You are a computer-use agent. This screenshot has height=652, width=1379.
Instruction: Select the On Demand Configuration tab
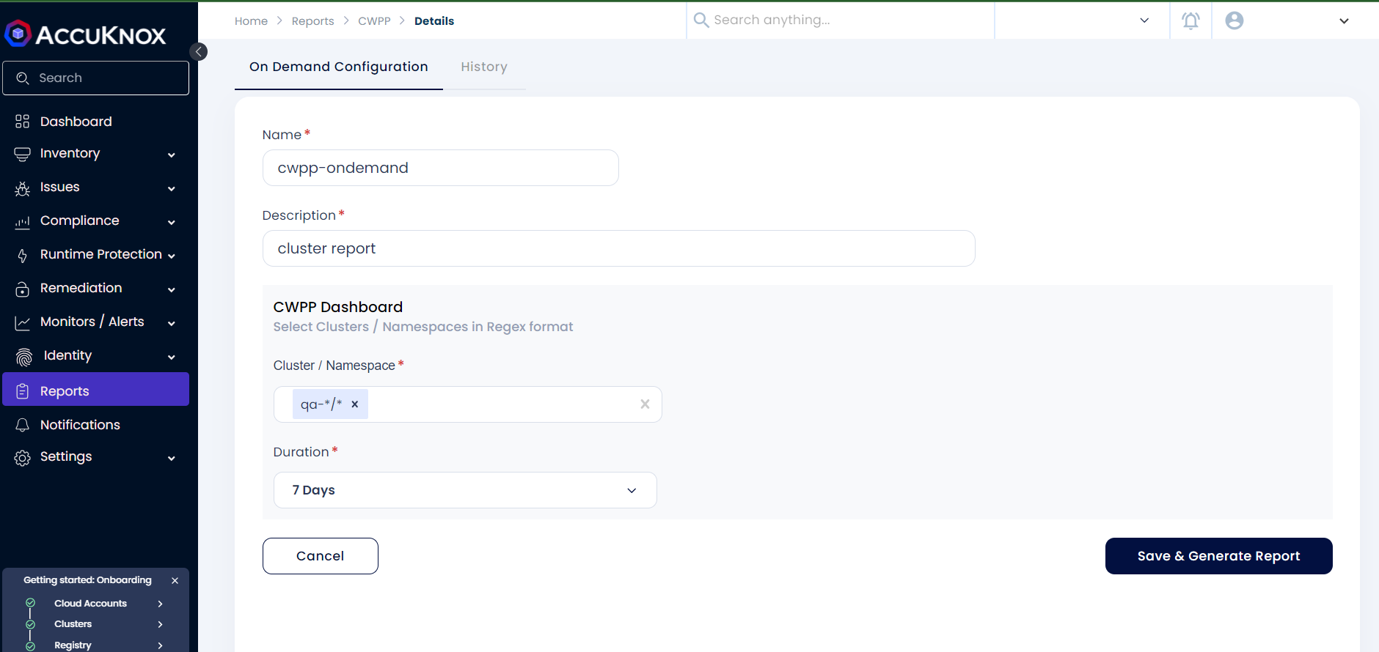tap(339, 67)
